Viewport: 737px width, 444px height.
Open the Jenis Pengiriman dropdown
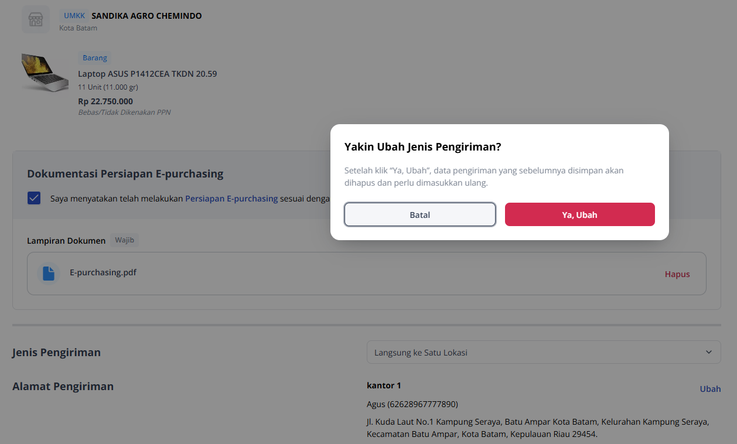544,352
